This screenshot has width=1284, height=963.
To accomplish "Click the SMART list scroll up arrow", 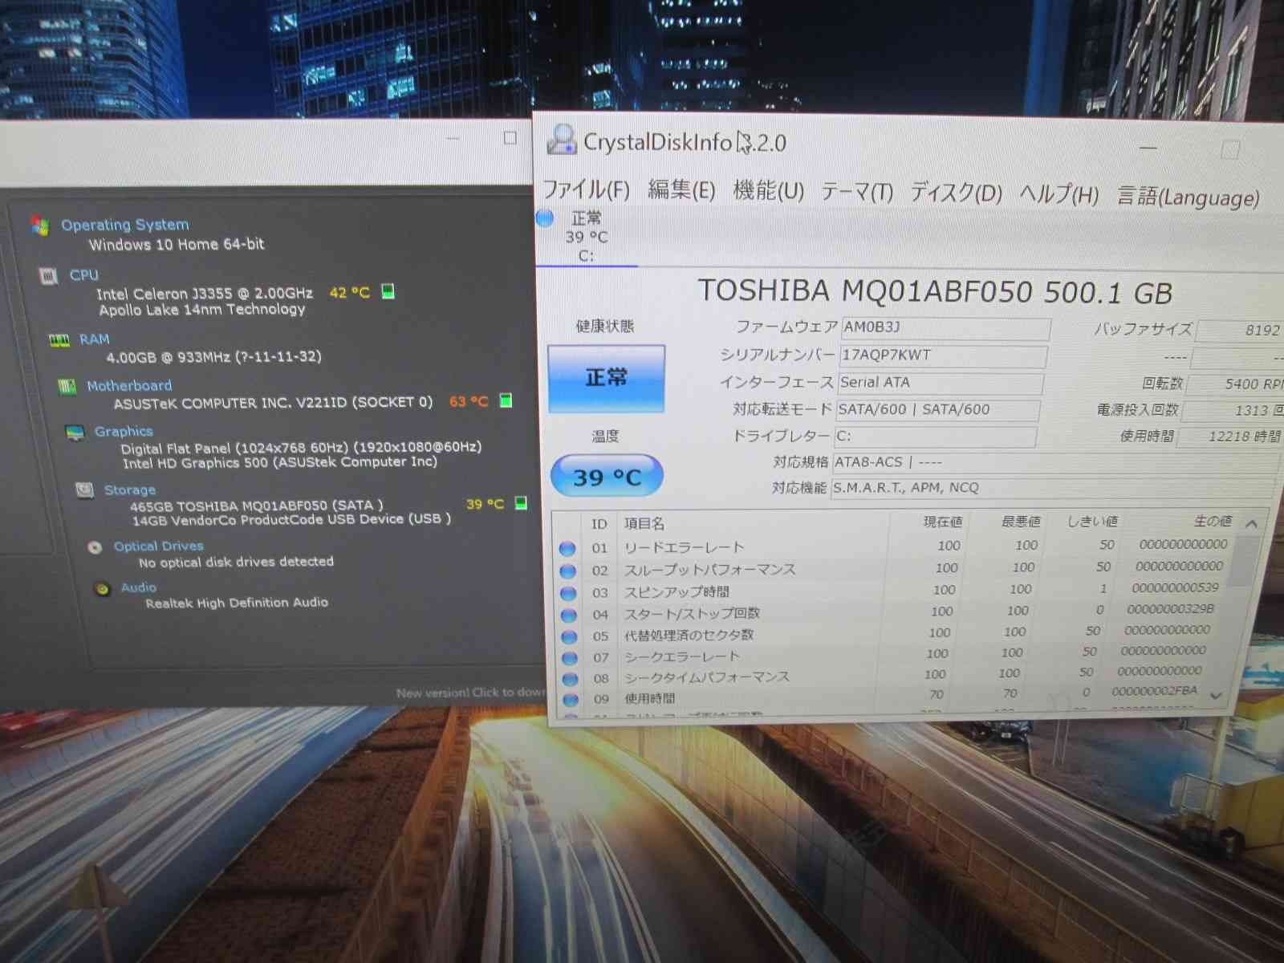I will [1251, 523].
